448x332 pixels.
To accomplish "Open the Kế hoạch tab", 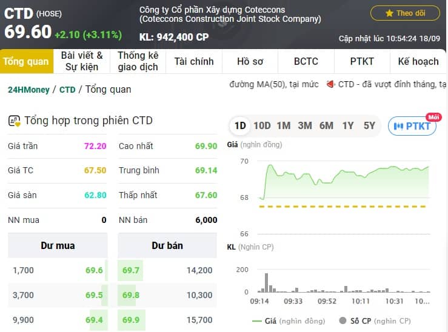I will 418,61.
